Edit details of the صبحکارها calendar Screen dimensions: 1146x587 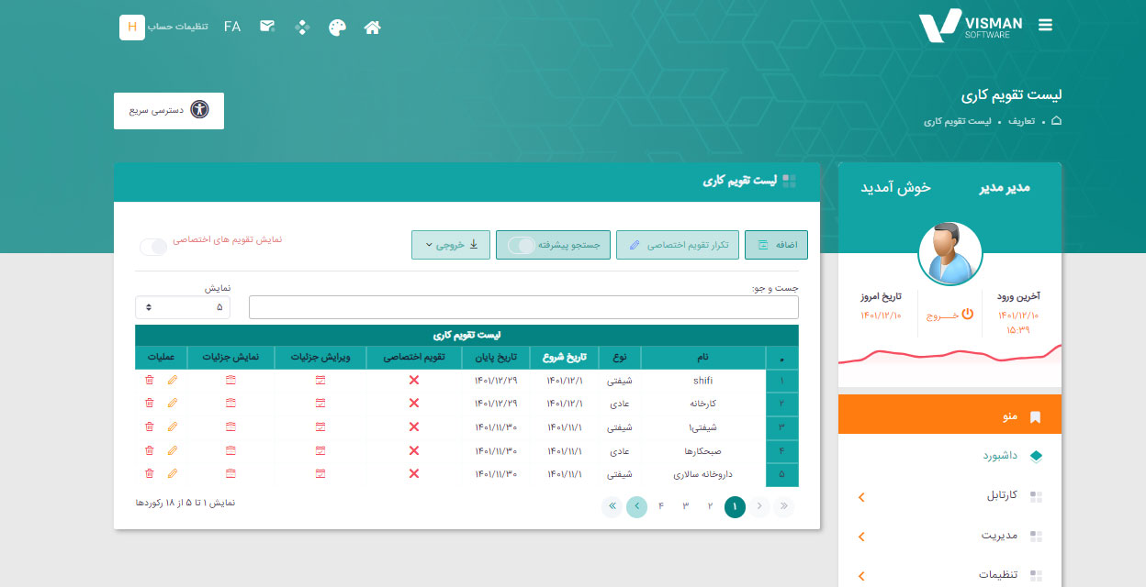[x=320, y=450]
